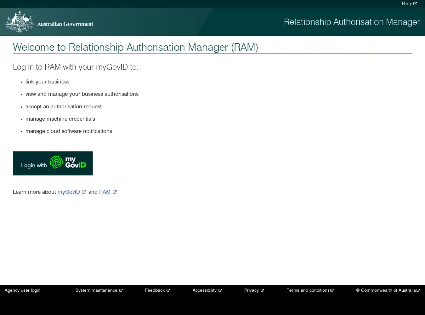The image size is (425, 315).
Task: Open Terms and conditions footer link
Action: pyautogui.click(x=310, y=290)
